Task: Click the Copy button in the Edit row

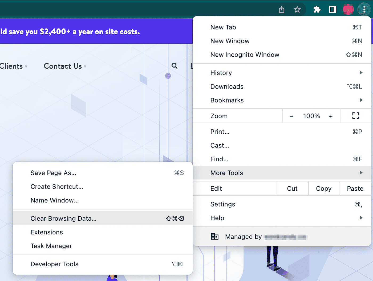Action: coord(324,188)
